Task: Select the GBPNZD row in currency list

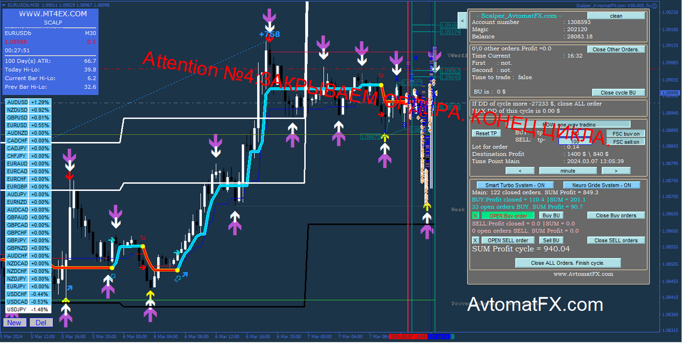Action: click(28, 247)
